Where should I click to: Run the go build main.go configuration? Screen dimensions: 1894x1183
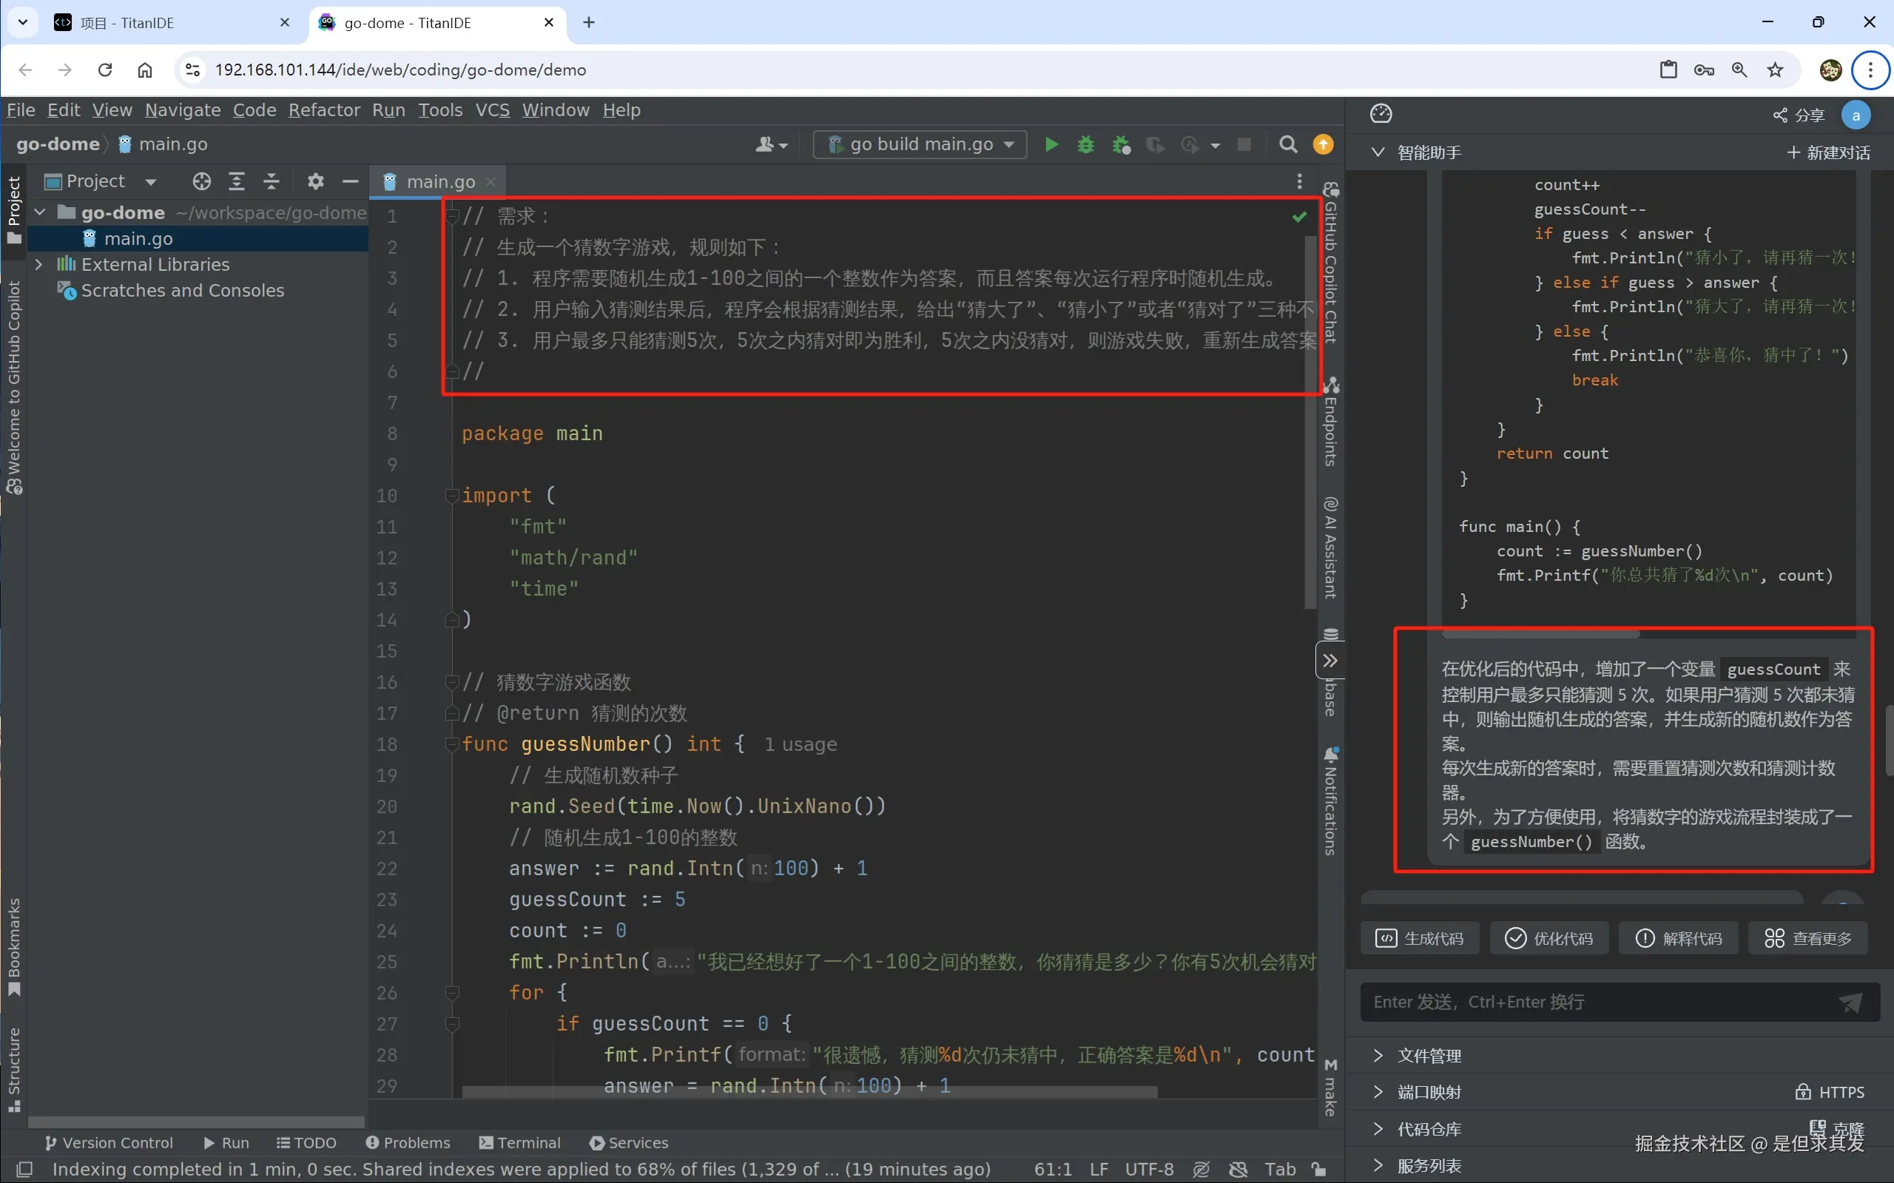point(1051,145)
